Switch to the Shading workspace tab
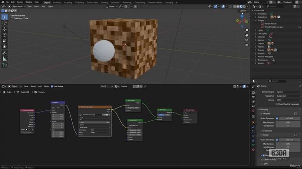Screen dimensions: 302x169 [x=105, y=2]
